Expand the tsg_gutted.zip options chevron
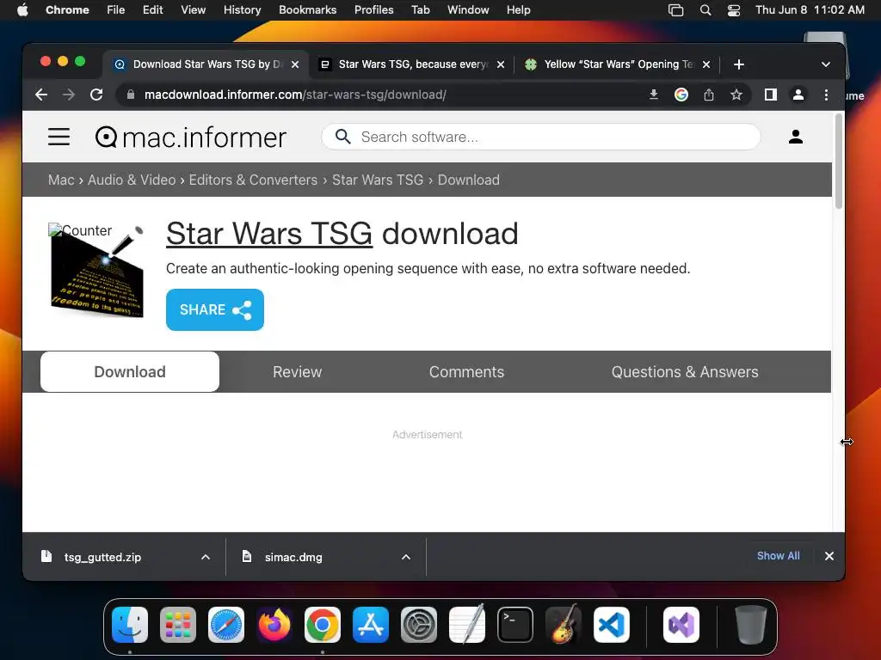 coord(206,557)
